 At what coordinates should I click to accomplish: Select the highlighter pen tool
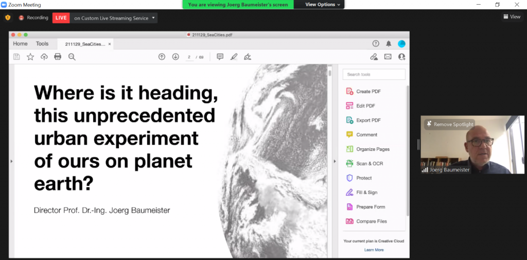(x=234, y=57)
